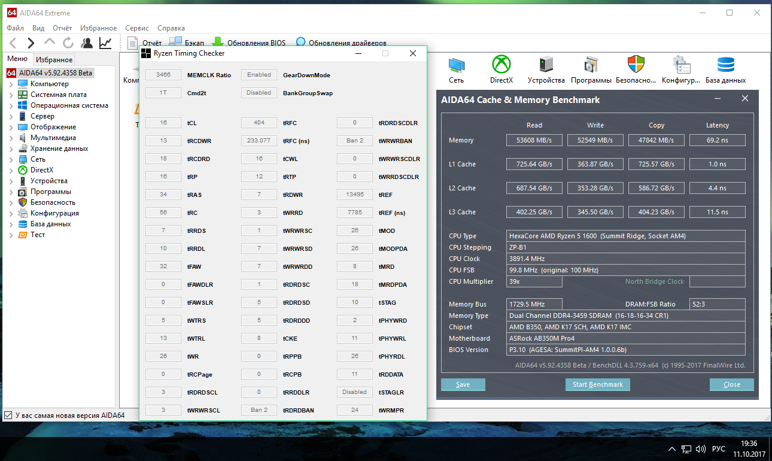
Task: Click the tCL value field
Action: pos(163,123)
